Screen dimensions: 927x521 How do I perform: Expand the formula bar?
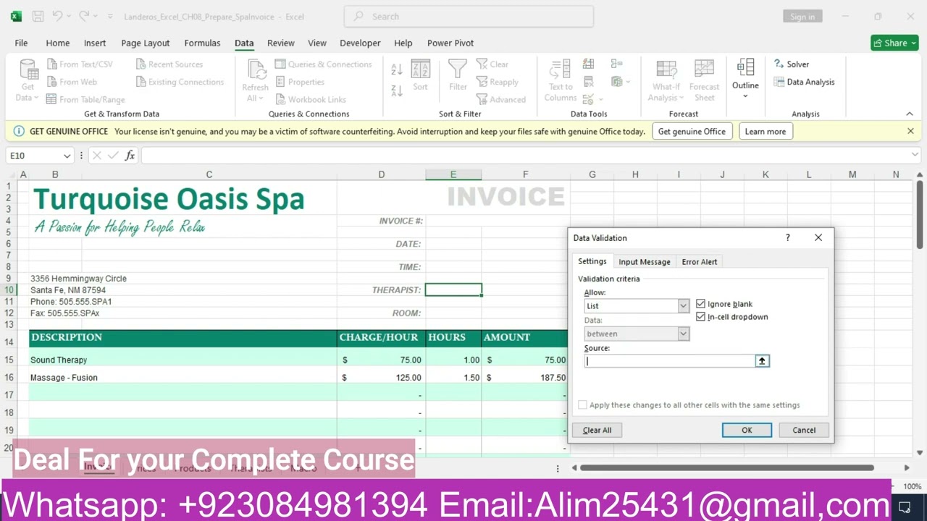coord(915,155)
